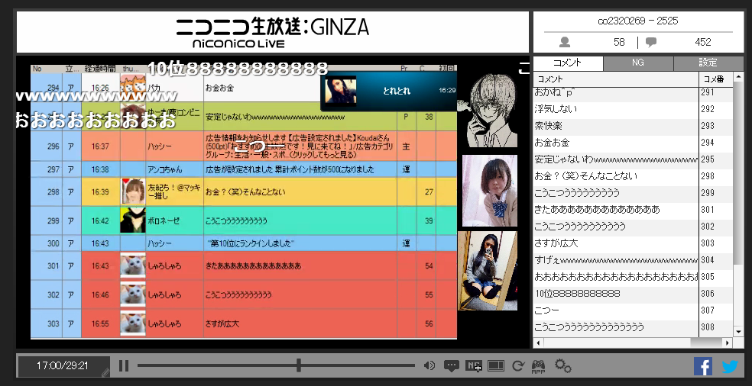Viewport: 752px width, 386px height.
Task: Open the gamepad APP icon
Action: 538,366
